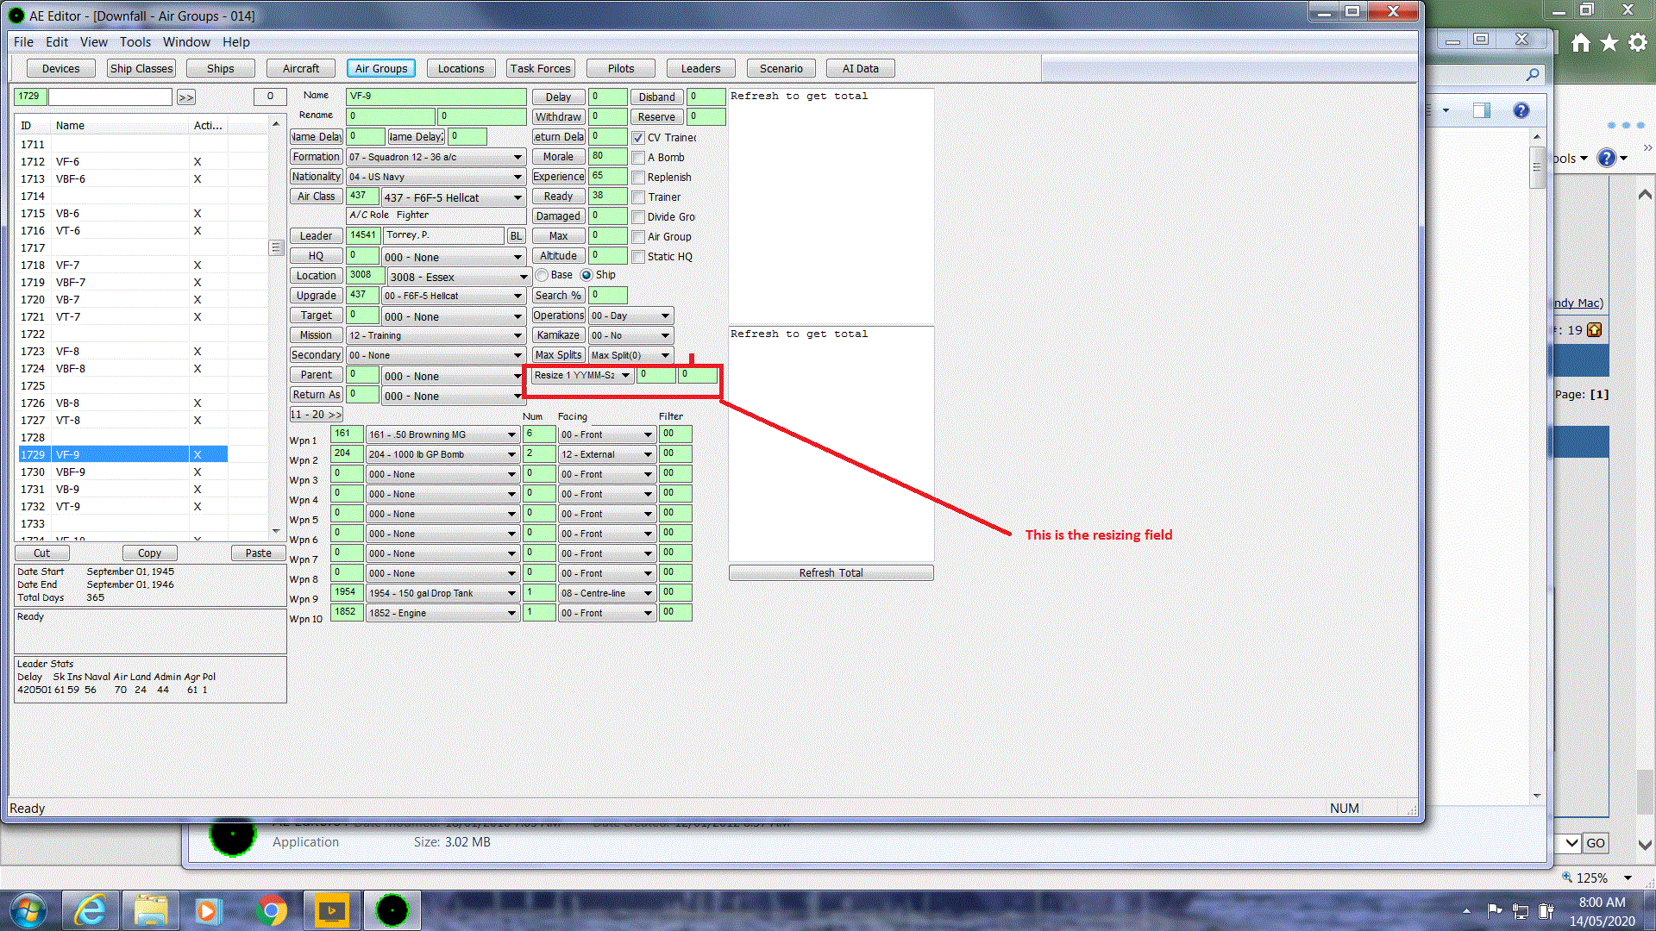1656x931 pixels.
Task: Click the scroll-down arrow of the group list
Action: click(x=276, y=532)
